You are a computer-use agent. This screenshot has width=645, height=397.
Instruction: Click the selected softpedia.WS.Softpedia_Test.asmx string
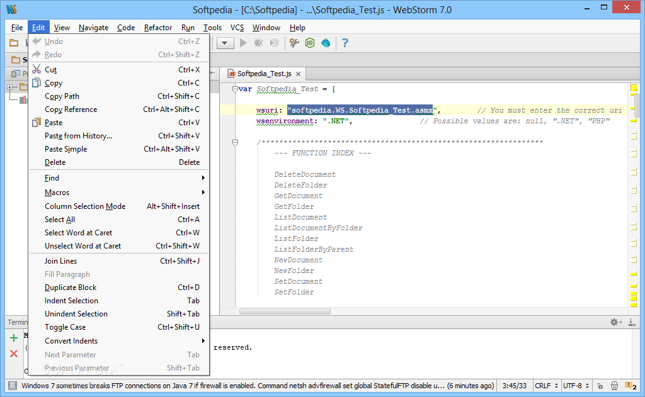(360, 110)
